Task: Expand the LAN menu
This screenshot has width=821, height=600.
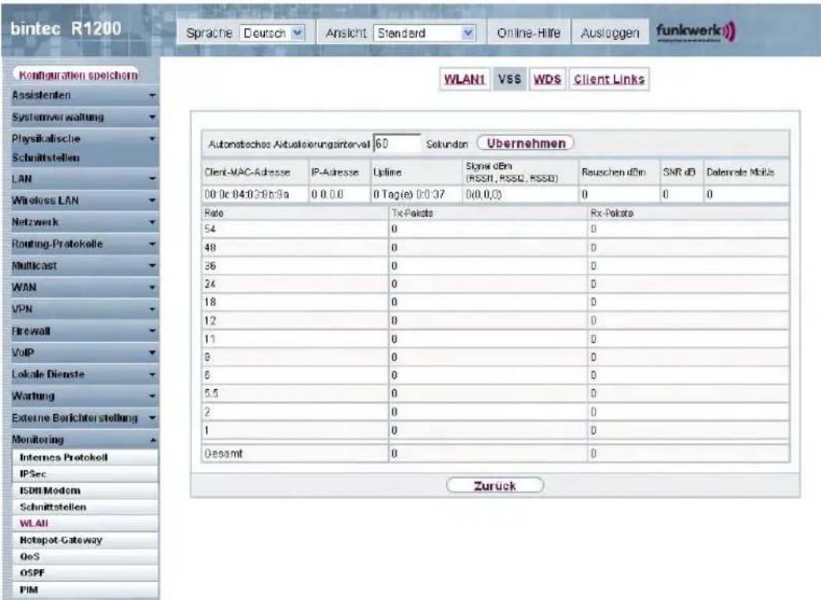Action: tap(85, 179)
